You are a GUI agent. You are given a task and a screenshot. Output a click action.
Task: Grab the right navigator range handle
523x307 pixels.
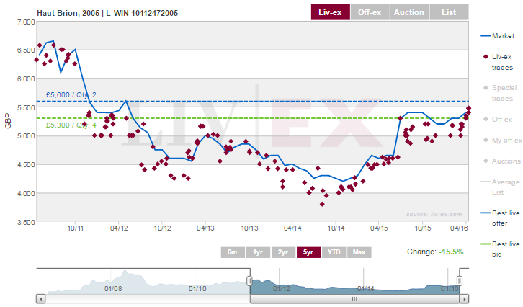coord(460,280)
